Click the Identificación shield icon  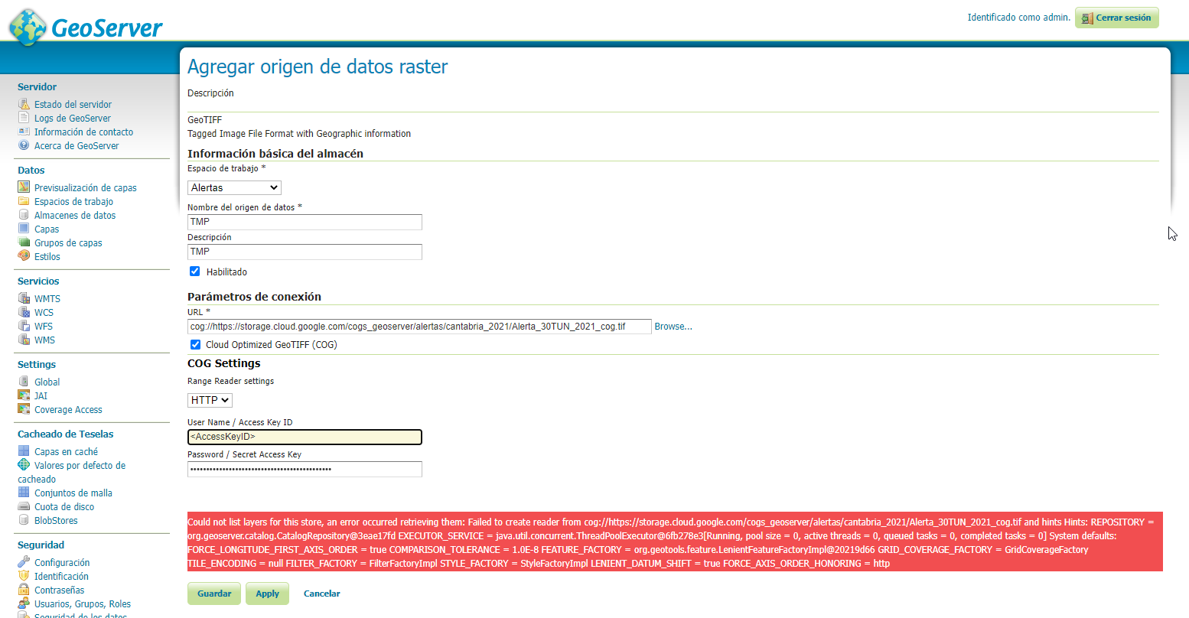[x=24, y=576]
